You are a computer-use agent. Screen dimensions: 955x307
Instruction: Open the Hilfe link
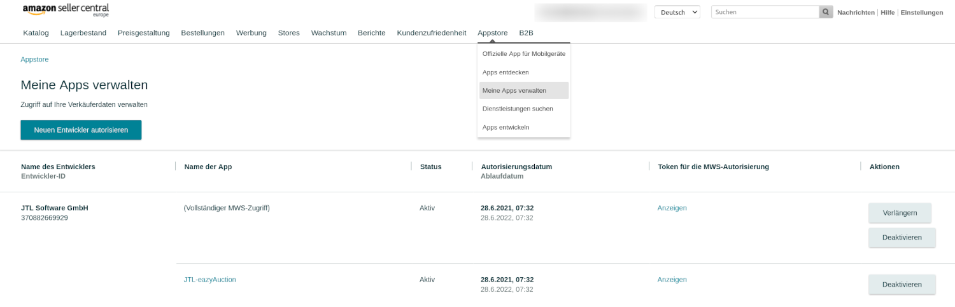[888, 13]
